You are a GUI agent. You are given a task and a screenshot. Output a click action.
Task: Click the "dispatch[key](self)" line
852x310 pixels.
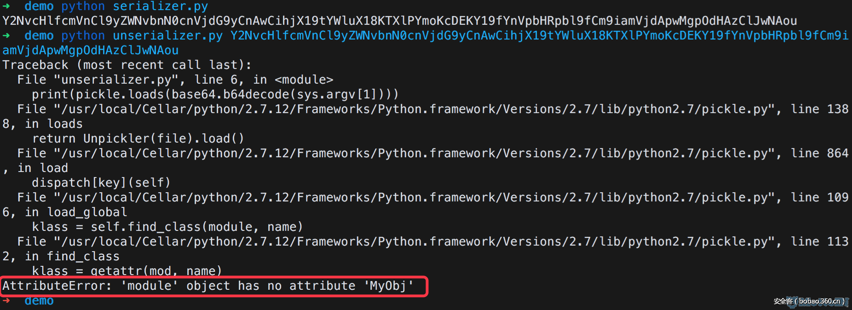[101, 183]
